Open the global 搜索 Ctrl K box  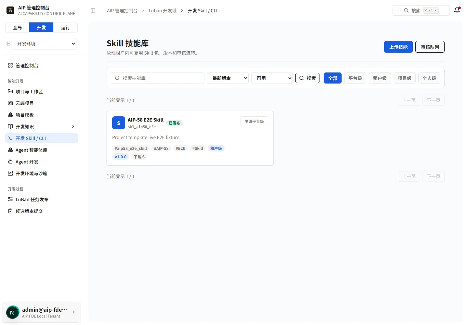tap(421, 10)
